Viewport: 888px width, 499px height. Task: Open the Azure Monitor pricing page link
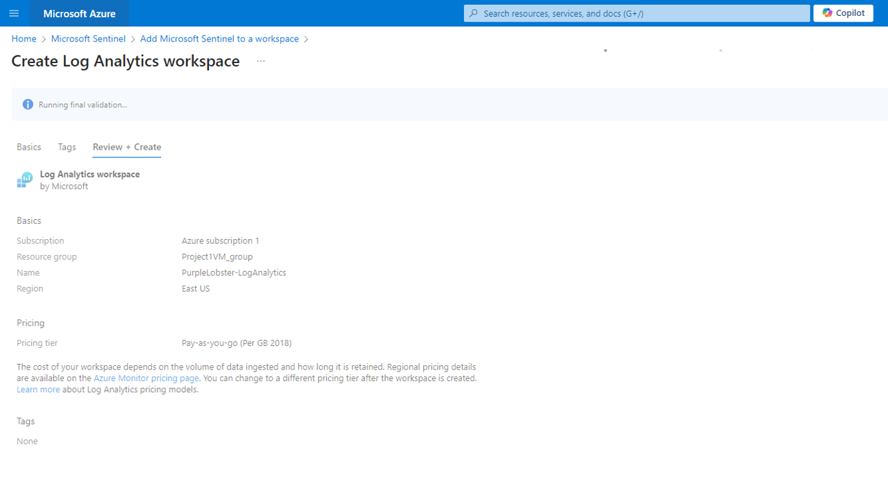pyautogui.click(x=146, y=378)
